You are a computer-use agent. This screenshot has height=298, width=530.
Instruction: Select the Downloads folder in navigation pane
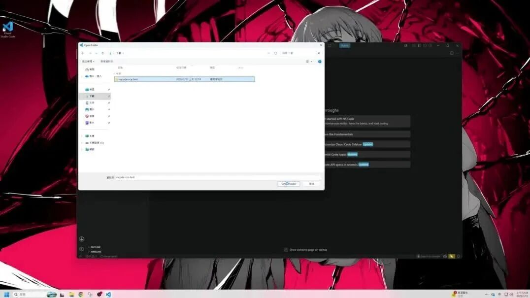point(95,96)
